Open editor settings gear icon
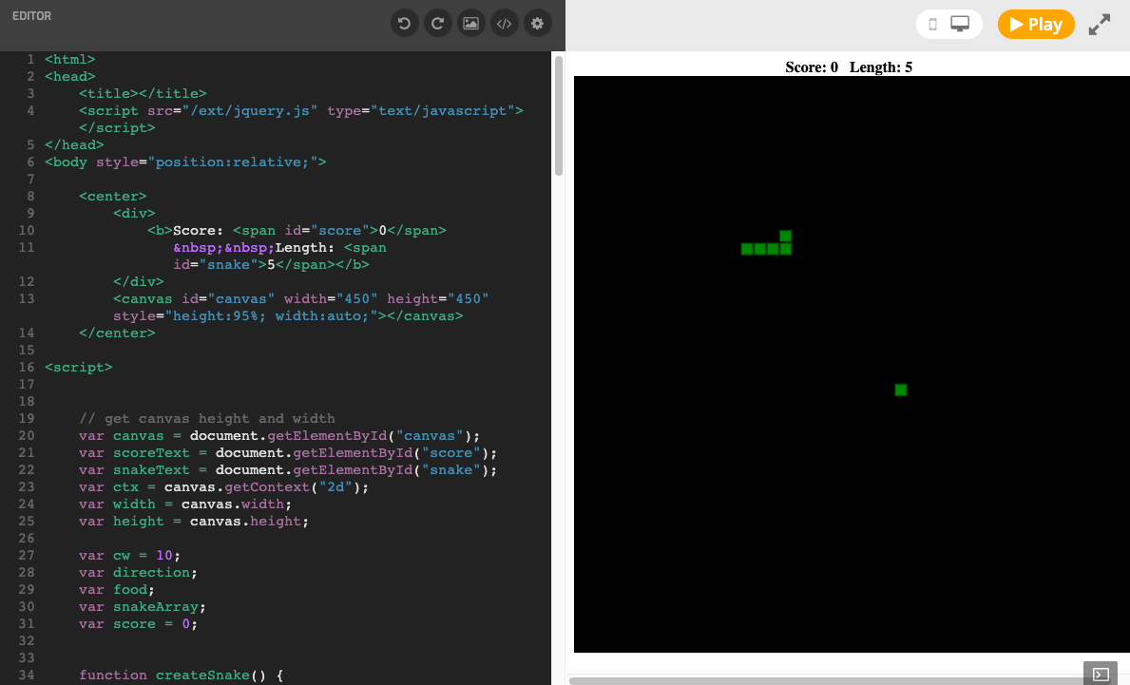Image resolution: width=1130 pixels, height=685 pixels. (x=538, y=24)
